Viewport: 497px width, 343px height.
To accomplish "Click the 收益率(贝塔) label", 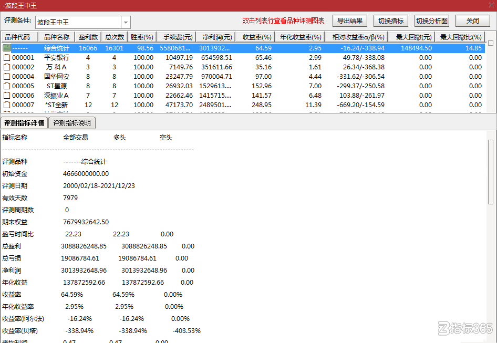I will (x=20, y=331).
